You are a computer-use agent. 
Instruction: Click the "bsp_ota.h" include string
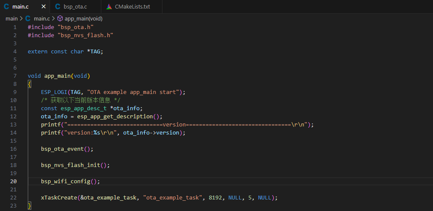76,27
